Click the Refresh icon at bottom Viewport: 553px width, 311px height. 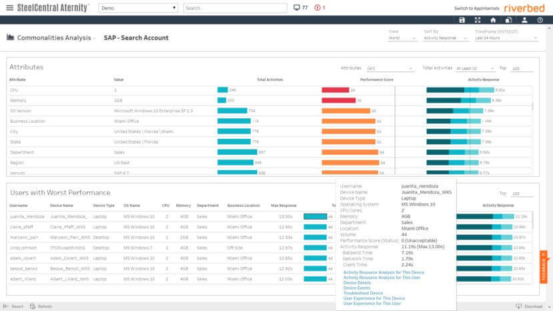coord(33,306)
